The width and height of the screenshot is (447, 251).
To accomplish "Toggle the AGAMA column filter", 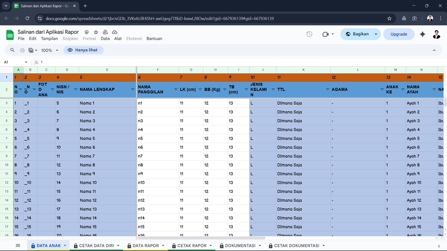I will coord(382,89).
